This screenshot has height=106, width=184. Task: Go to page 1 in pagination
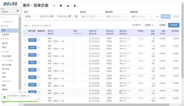coord(50,26)
